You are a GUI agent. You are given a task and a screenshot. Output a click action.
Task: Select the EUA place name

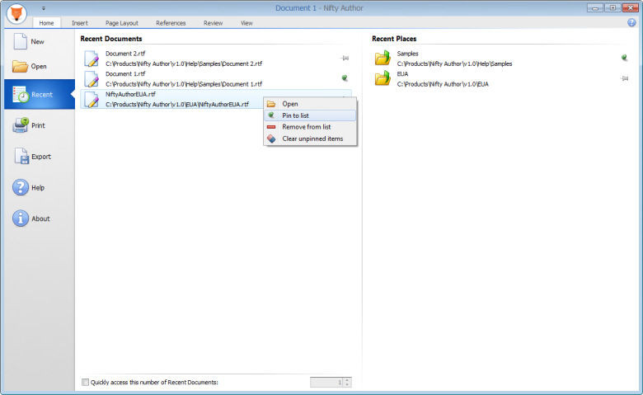pos(402,74)
